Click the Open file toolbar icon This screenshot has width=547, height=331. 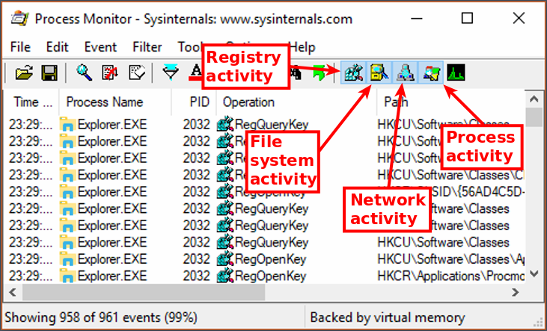coord(24,72)
